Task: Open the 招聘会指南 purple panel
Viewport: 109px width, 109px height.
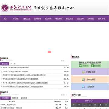Action: click(x=90, y=72)
